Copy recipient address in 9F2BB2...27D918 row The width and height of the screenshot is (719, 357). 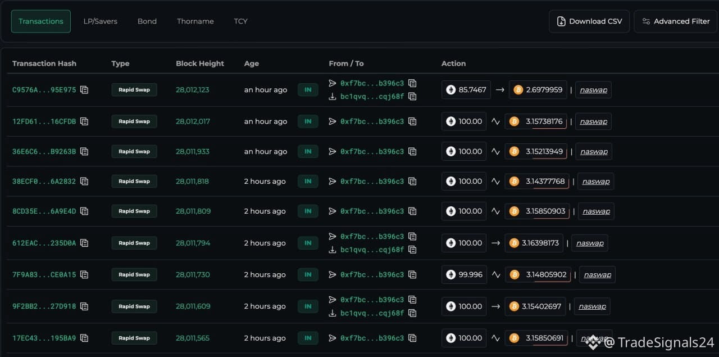coord(412,313)
